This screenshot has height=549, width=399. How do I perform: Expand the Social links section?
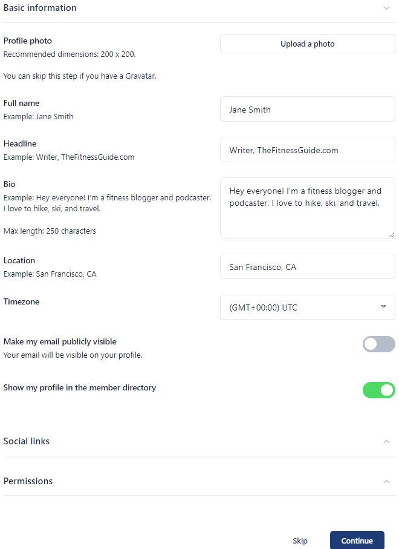pyautogui.click(x=386, y=441)
